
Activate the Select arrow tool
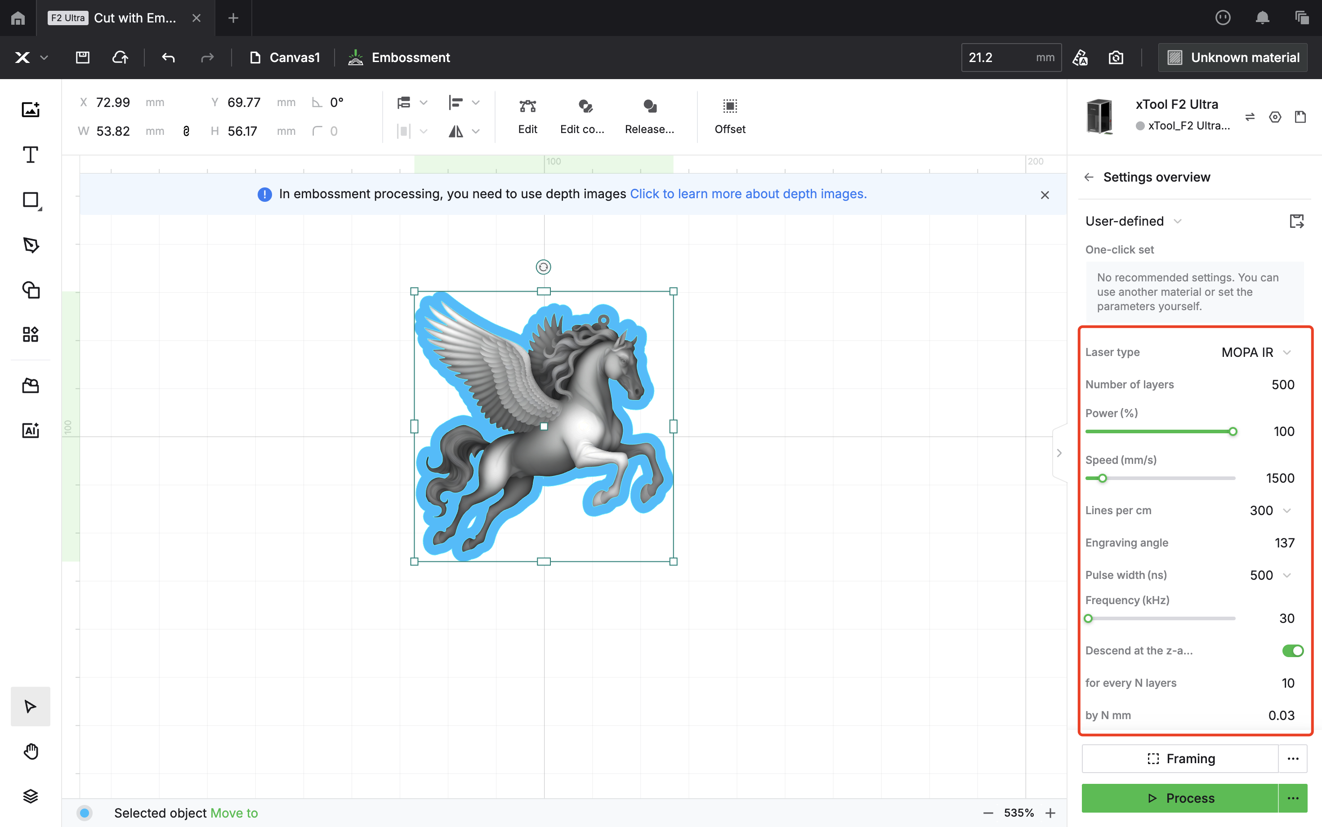click(x=31, y=706)
